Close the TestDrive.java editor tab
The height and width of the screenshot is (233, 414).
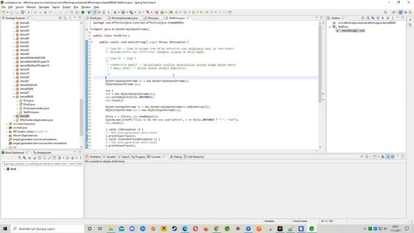(188, 18)
